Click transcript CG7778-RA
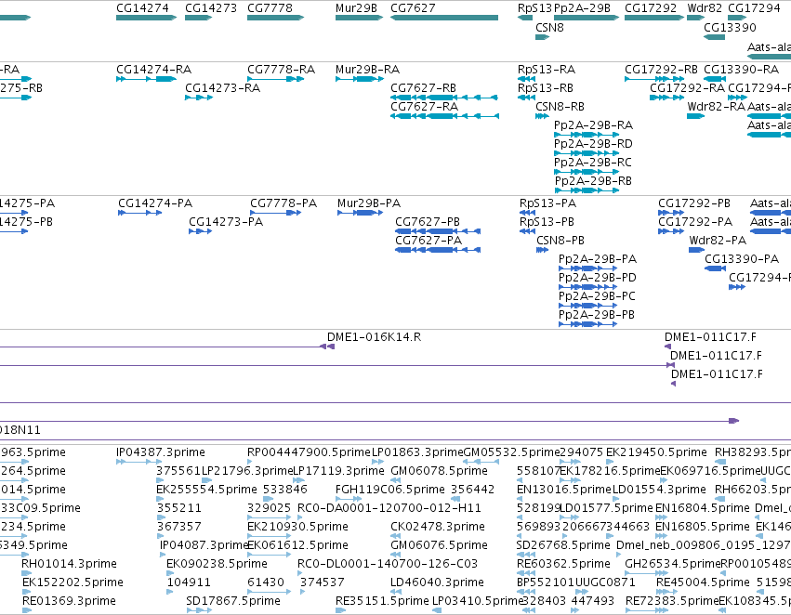Image resolution: width=791 pixels, height=615 pixels. (275, 79)
